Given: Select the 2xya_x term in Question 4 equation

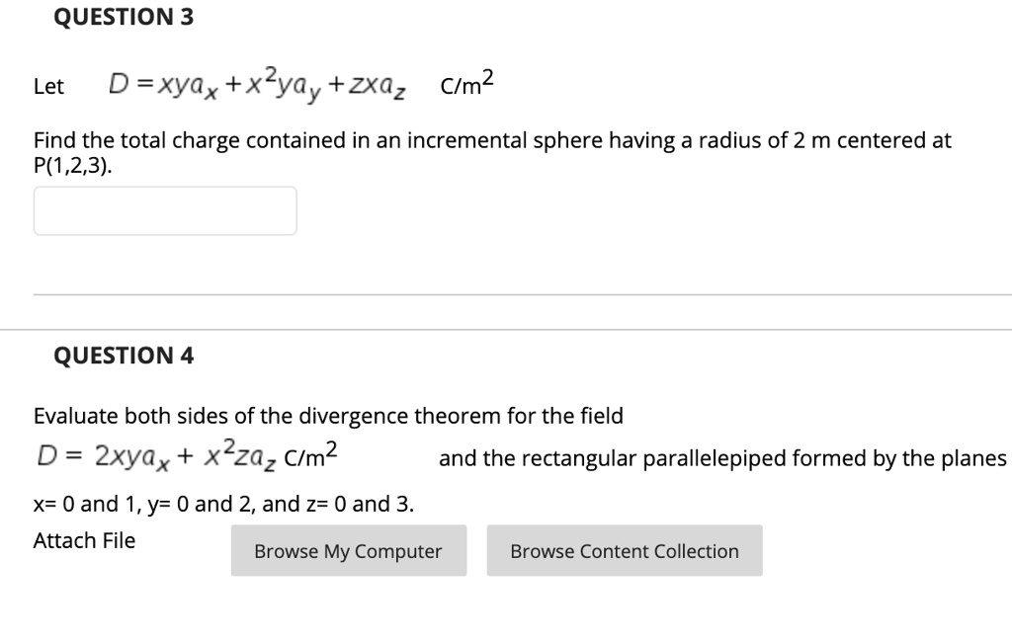Looking at the screenshot, I should (x=133, y=454).
